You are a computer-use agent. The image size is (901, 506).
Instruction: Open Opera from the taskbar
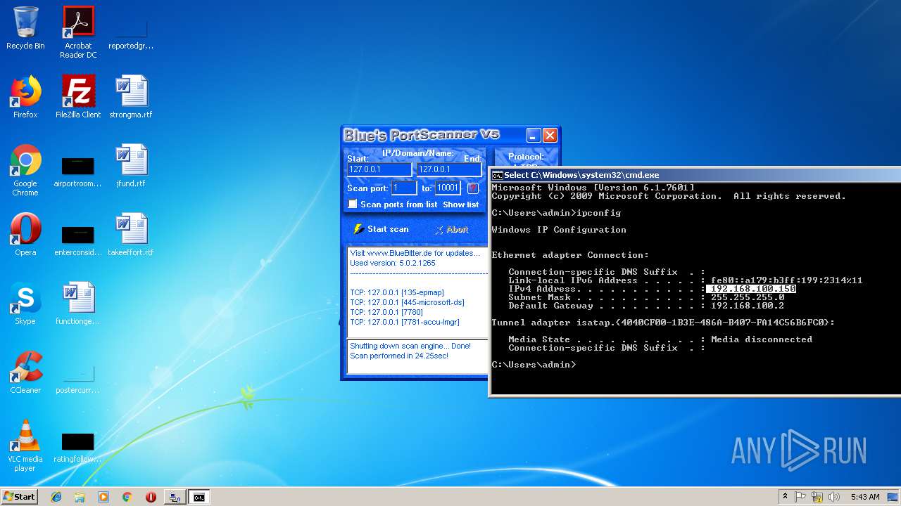151,497
